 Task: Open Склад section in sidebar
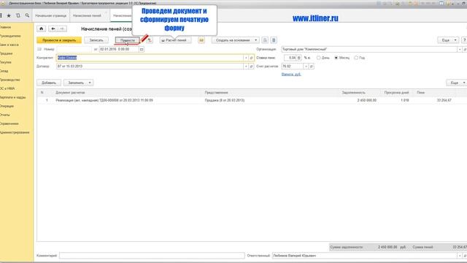(x=4, y=71)
